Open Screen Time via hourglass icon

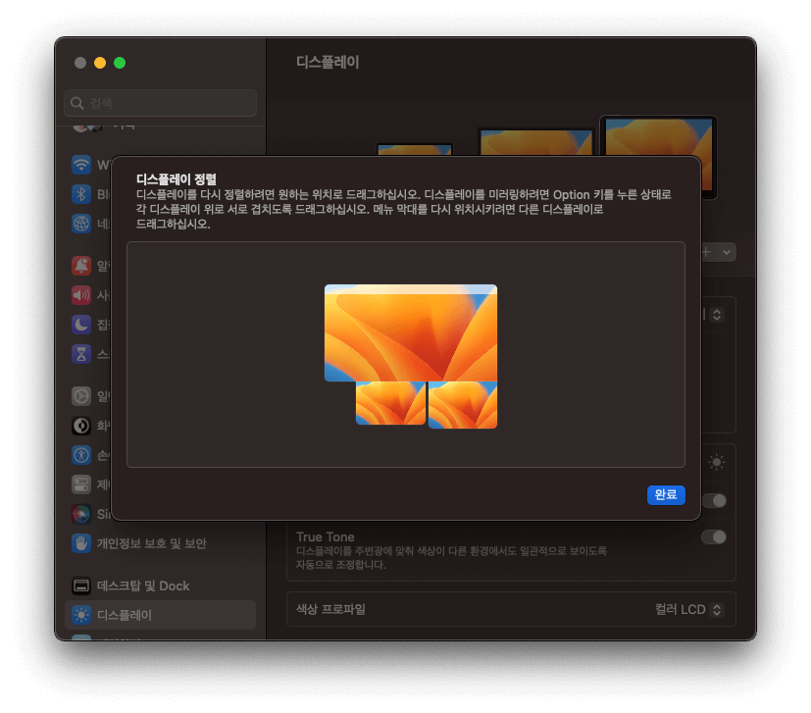pos(81,354)
